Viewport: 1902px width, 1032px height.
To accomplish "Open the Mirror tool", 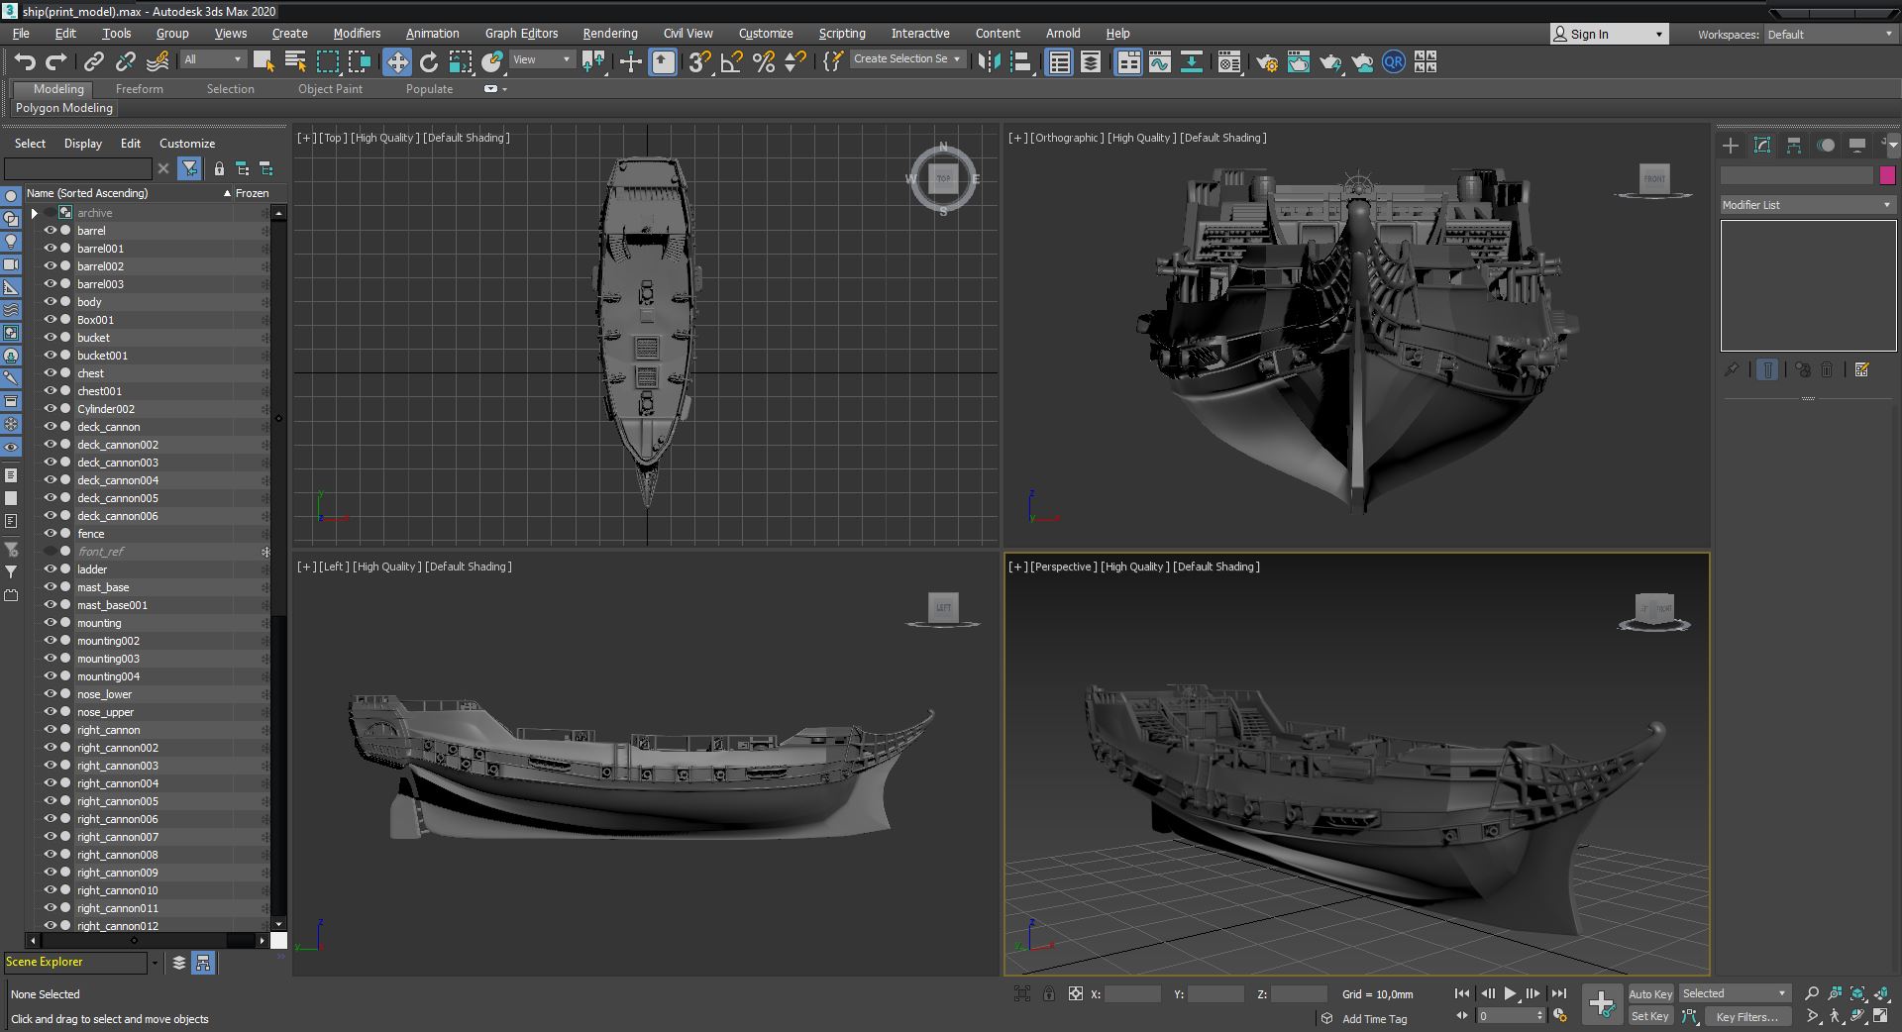I will [989, 62].
